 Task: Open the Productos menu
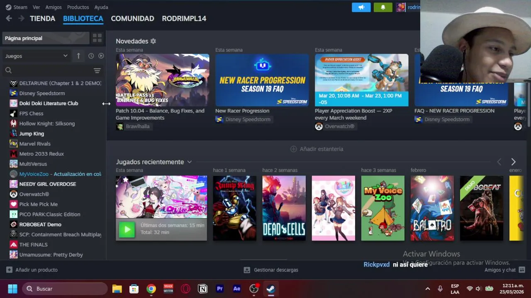click(x=78, y=7)
